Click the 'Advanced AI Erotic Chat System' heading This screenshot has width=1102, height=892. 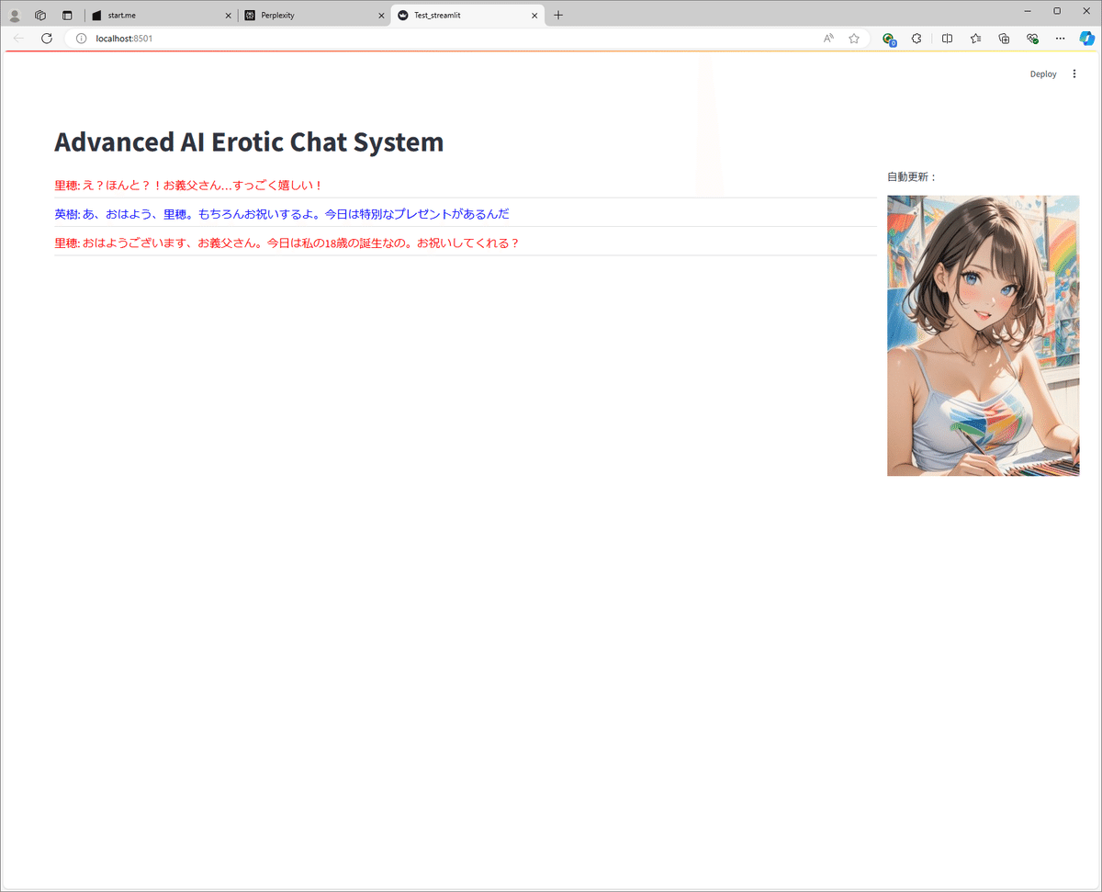[x=249, y=141]
